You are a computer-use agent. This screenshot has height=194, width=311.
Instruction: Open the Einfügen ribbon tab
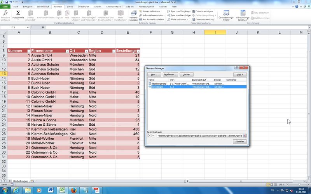click(28, 7)
